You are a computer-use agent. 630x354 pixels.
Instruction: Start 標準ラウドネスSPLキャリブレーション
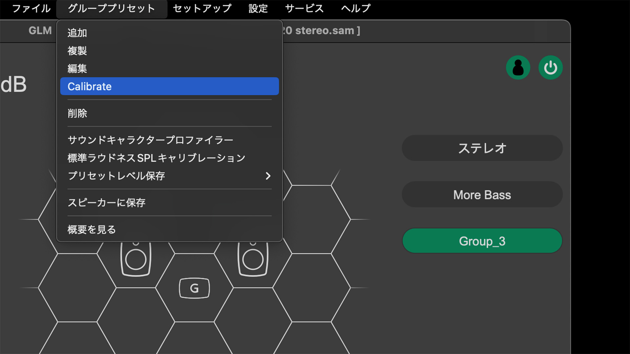156,158
